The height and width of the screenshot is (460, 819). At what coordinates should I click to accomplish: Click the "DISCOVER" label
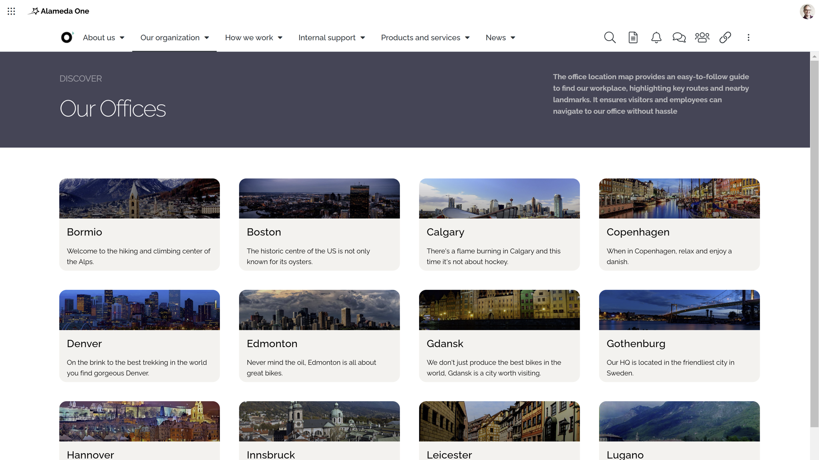(81, 79)
